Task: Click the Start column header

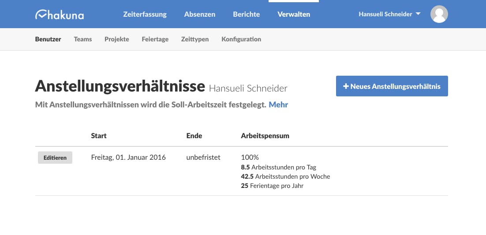Action: click(99, 136)
